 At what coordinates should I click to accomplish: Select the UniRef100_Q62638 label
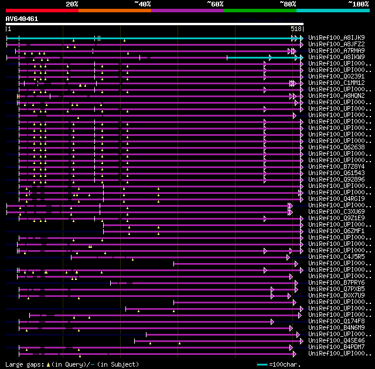click(x=336, y=147)
